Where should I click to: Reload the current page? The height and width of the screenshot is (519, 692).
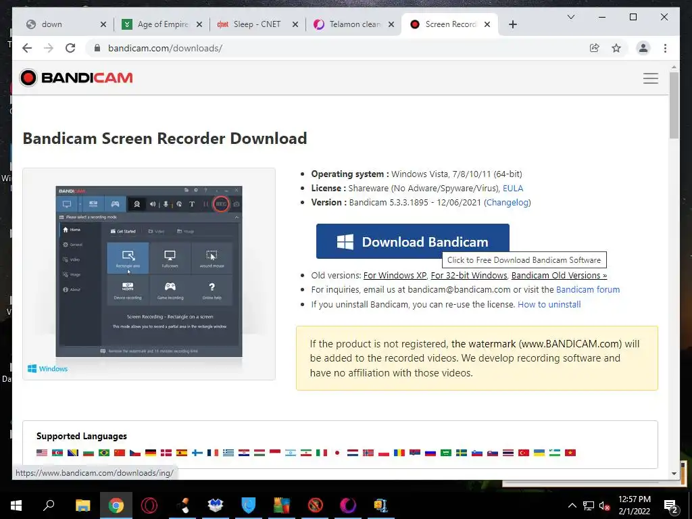(x=70, y=48)
